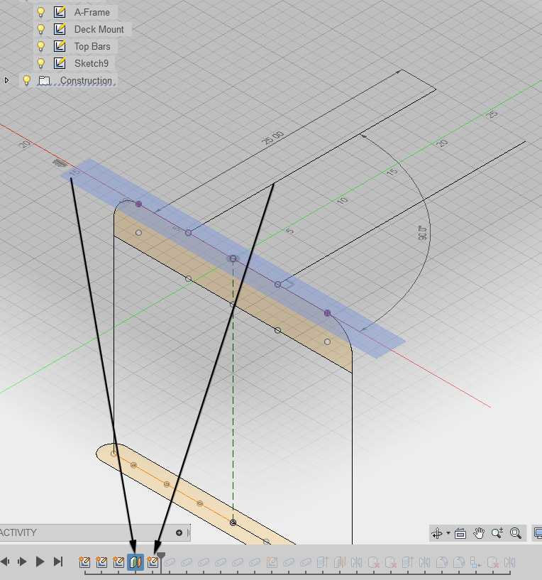Toggle visibility bulb for Deck Mount sketch

(x=41, y=29)
